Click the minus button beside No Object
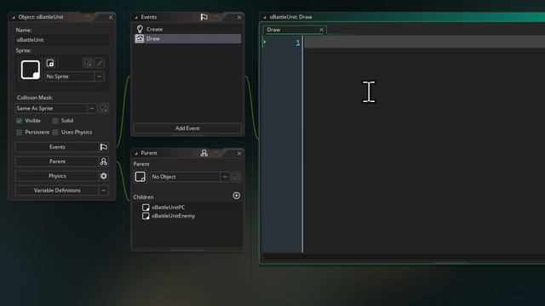The width and height of the screenshot is (545, 306). click(x=225, y=177)
